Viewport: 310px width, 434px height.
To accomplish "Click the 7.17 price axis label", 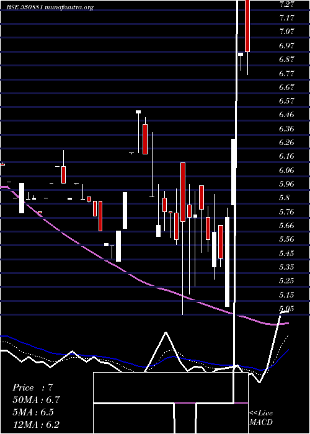I will pos(286,18).
